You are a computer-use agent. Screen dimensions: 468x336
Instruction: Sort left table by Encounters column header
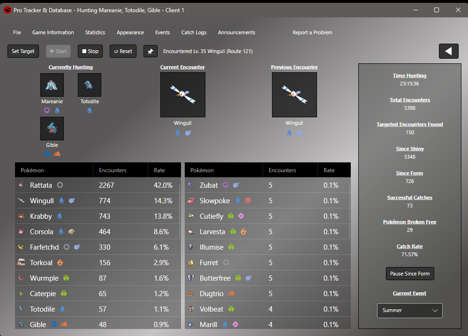(121, 170)
